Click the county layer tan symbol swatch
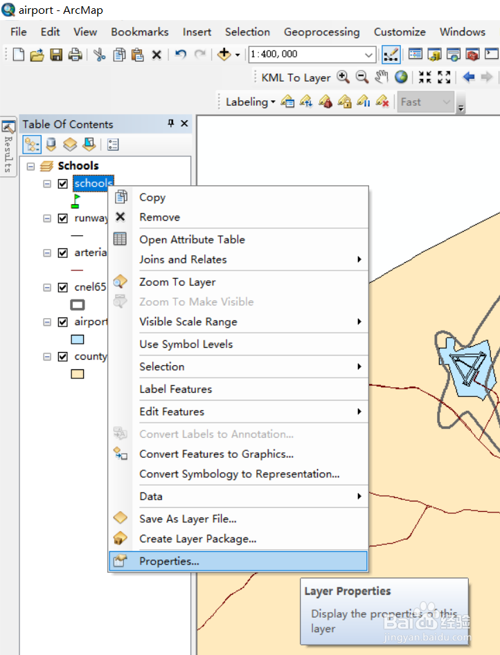Screen dimensions: 500x655 (78, 374)
